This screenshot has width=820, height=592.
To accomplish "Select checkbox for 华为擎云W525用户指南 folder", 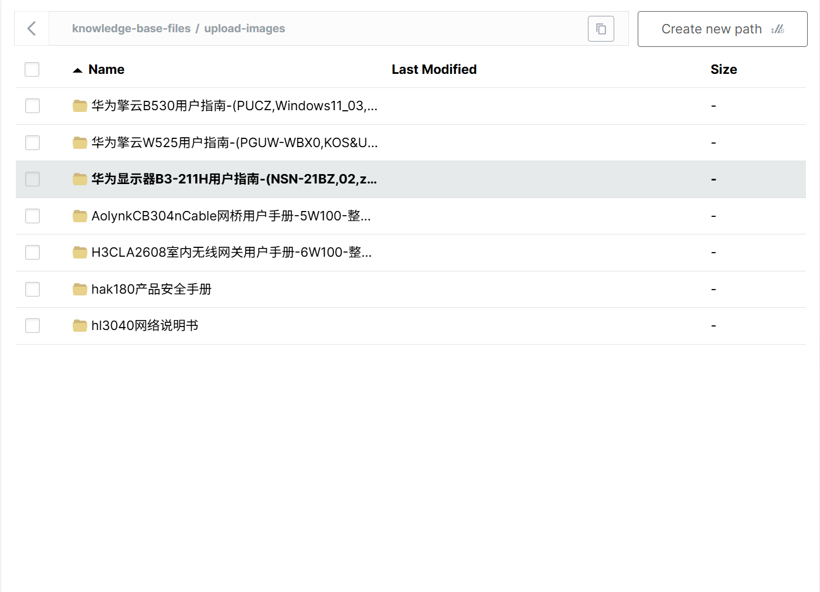I will click(33, 143).
